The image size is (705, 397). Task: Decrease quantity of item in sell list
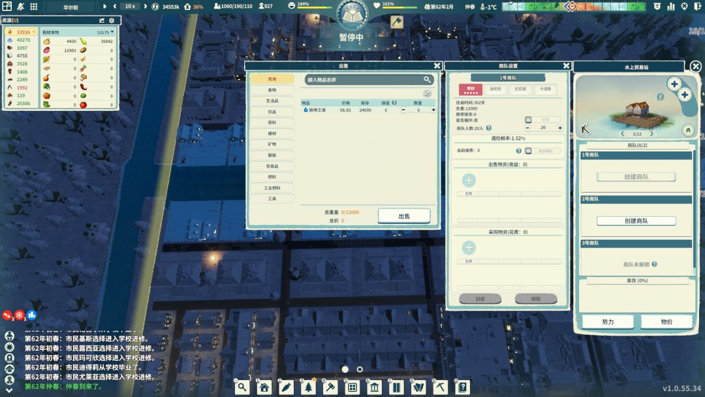coord(403,110)
